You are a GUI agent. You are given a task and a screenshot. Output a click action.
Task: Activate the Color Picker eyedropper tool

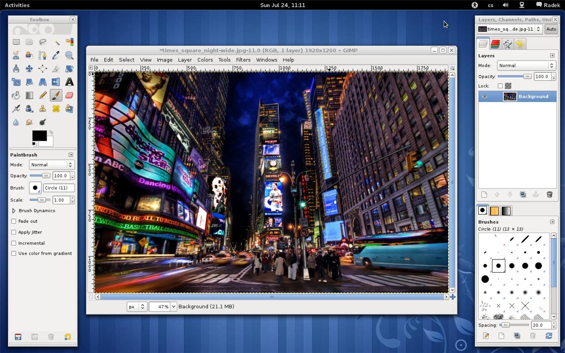pos(56,55)
